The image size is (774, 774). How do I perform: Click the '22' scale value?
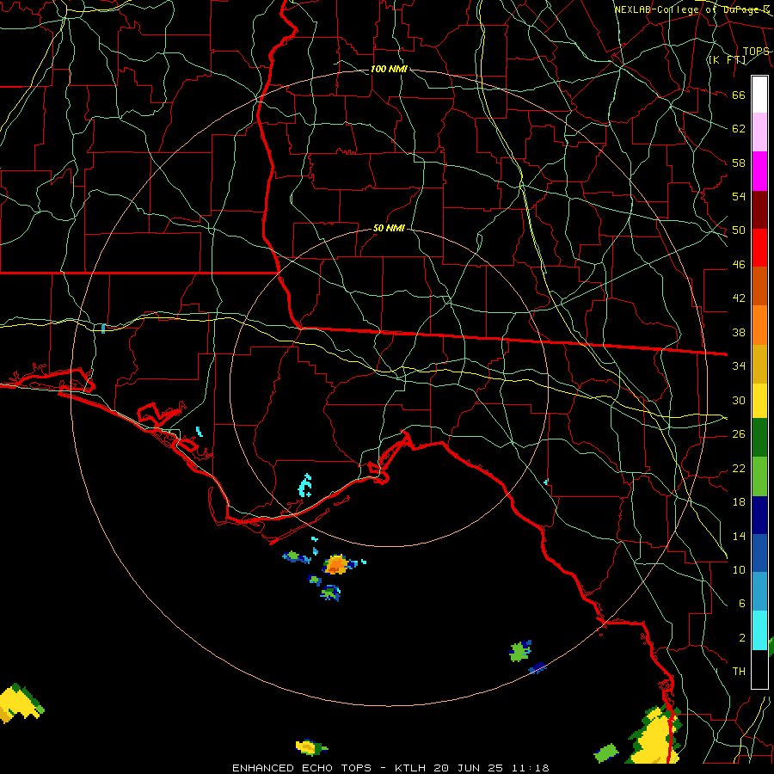[739, 468]
